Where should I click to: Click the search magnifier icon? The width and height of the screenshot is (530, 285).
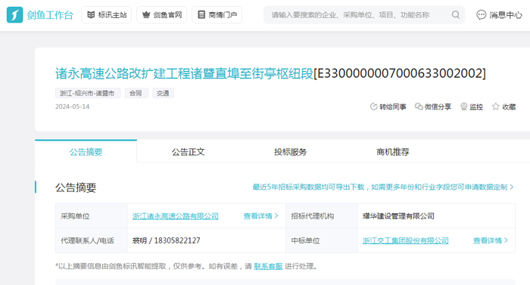456,15
